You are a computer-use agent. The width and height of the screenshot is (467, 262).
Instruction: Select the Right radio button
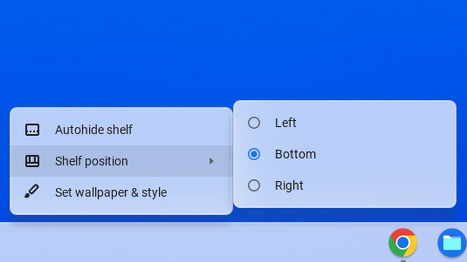254,185
